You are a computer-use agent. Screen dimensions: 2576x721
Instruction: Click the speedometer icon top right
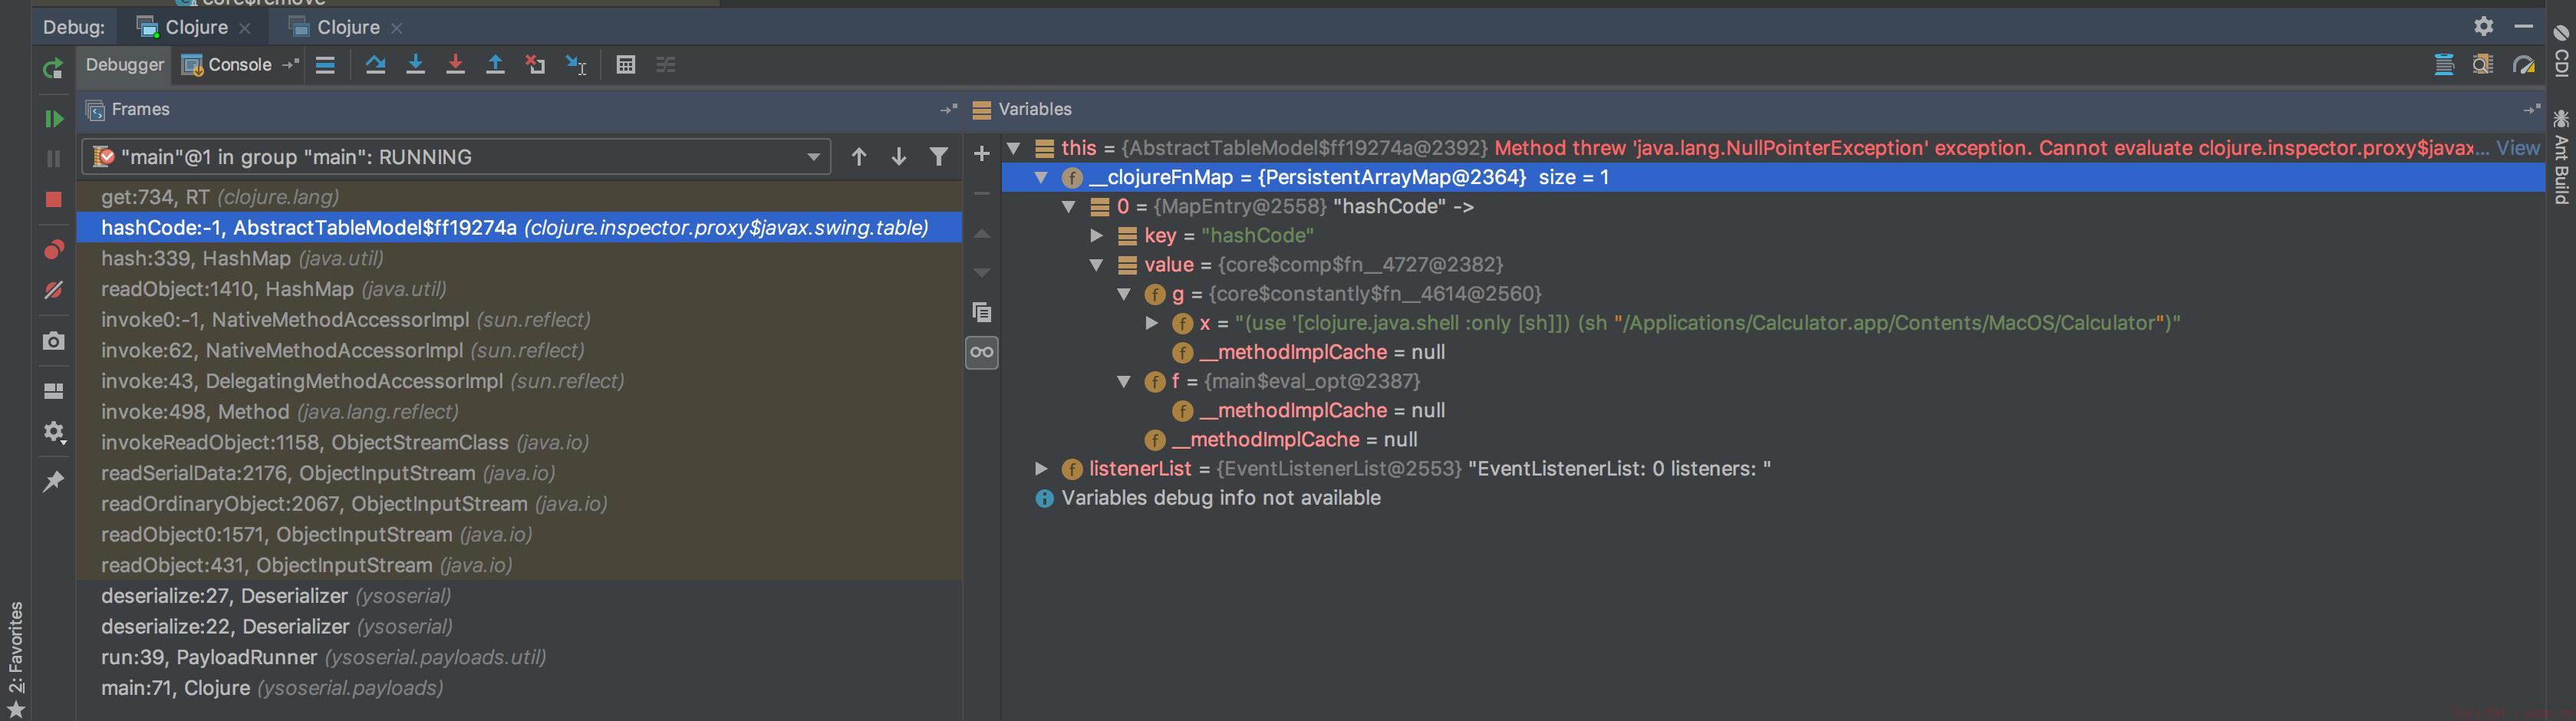click(x=2524, y=65)
